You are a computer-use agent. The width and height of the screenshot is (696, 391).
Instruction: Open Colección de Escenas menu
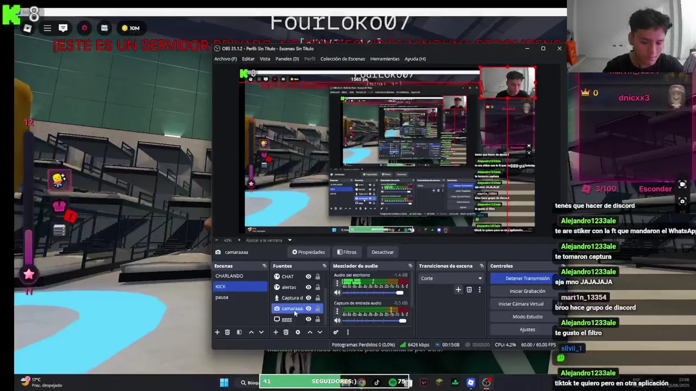coord(343,59)
